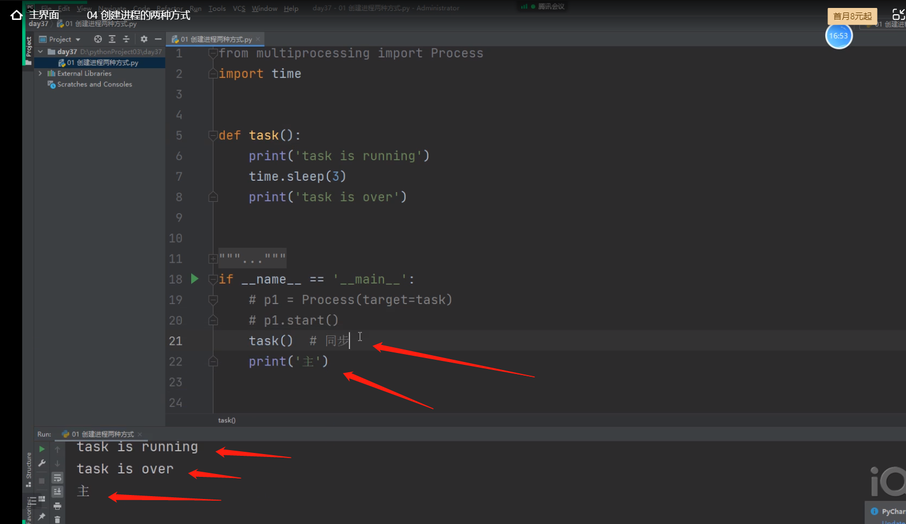Toggle the pin tab icon in Run panel
This screenshot has width=906, height=524.
42,517
